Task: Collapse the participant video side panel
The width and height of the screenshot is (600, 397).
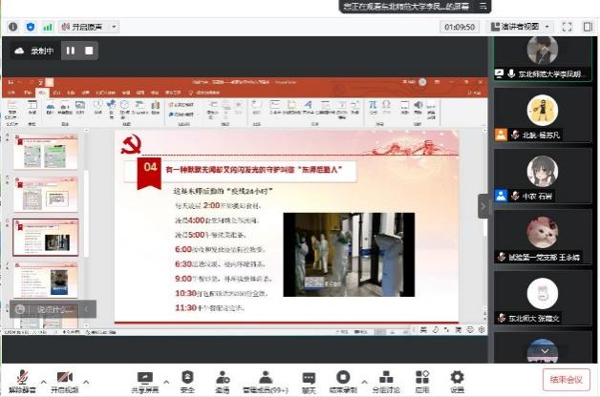Action: click(x=483, y=206)
